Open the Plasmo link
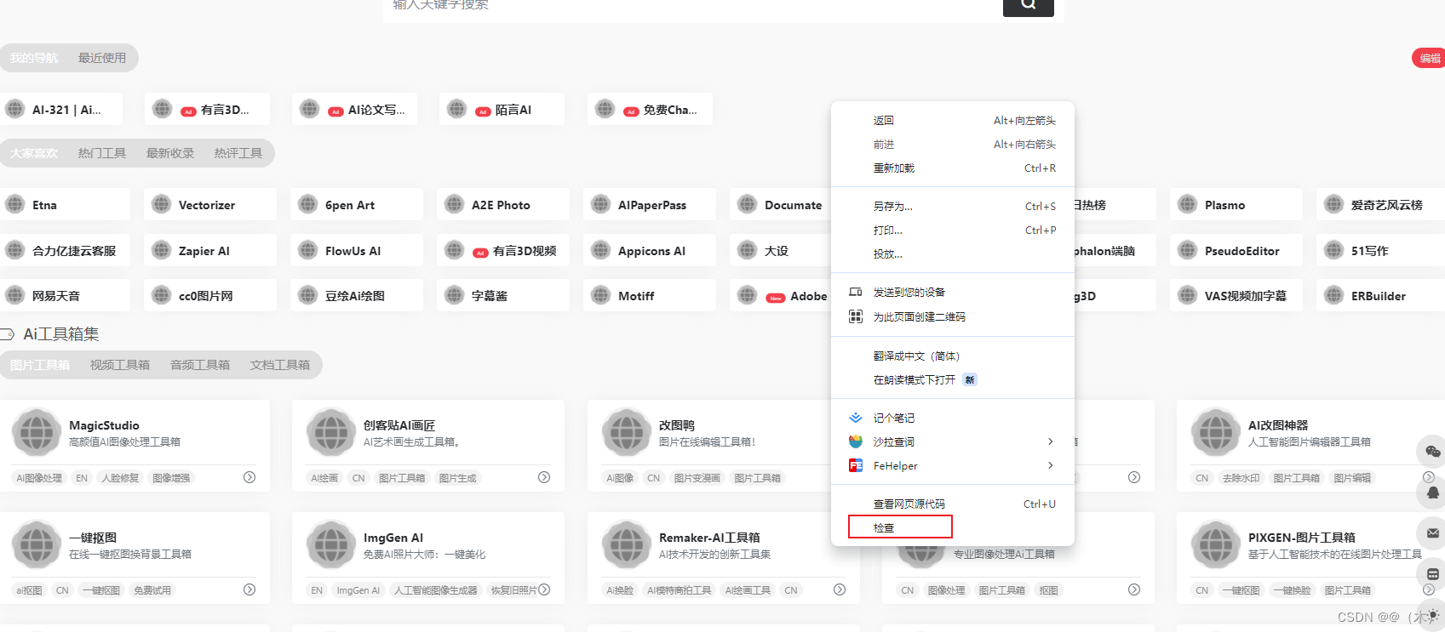The image size is (1445, 632). (x=1236, y=204)
